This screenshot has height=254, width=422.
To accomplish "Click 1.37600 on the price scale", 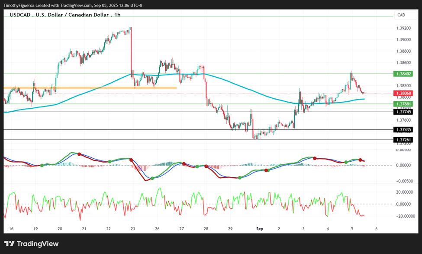I will (403, 120).
